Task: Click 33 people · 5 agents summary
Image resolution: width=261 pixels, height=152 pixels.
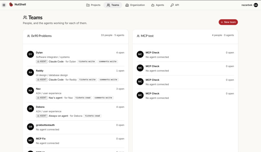Action: tap(112, 35)
